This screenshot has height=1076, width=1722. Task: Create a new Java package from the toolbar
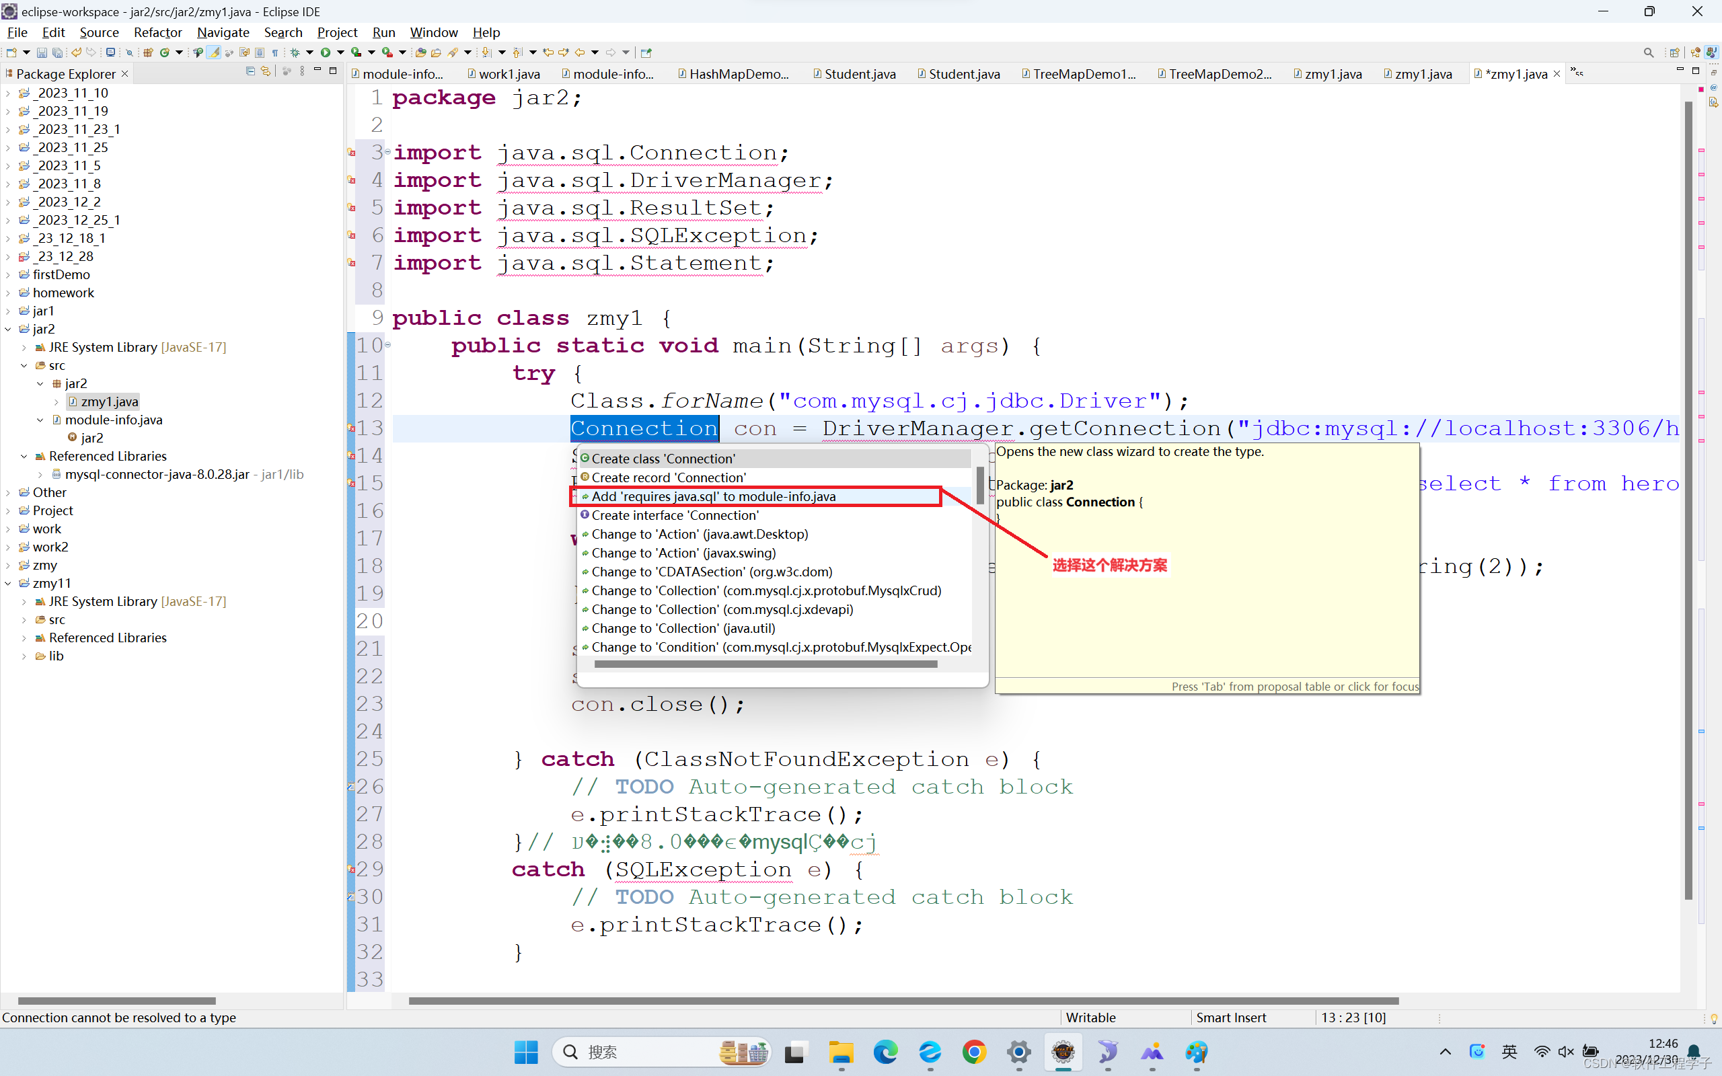coord(148,52)
